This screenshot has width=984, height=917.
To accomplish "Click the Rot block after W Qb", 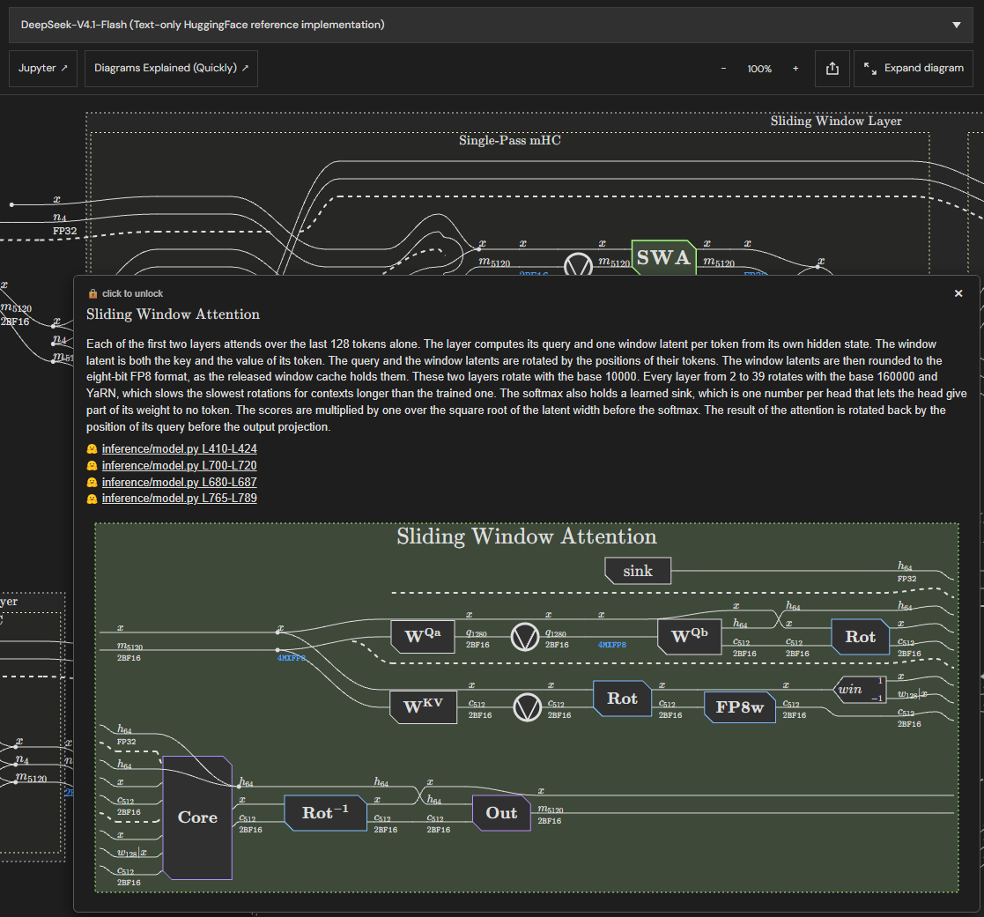I will point(861,637).
